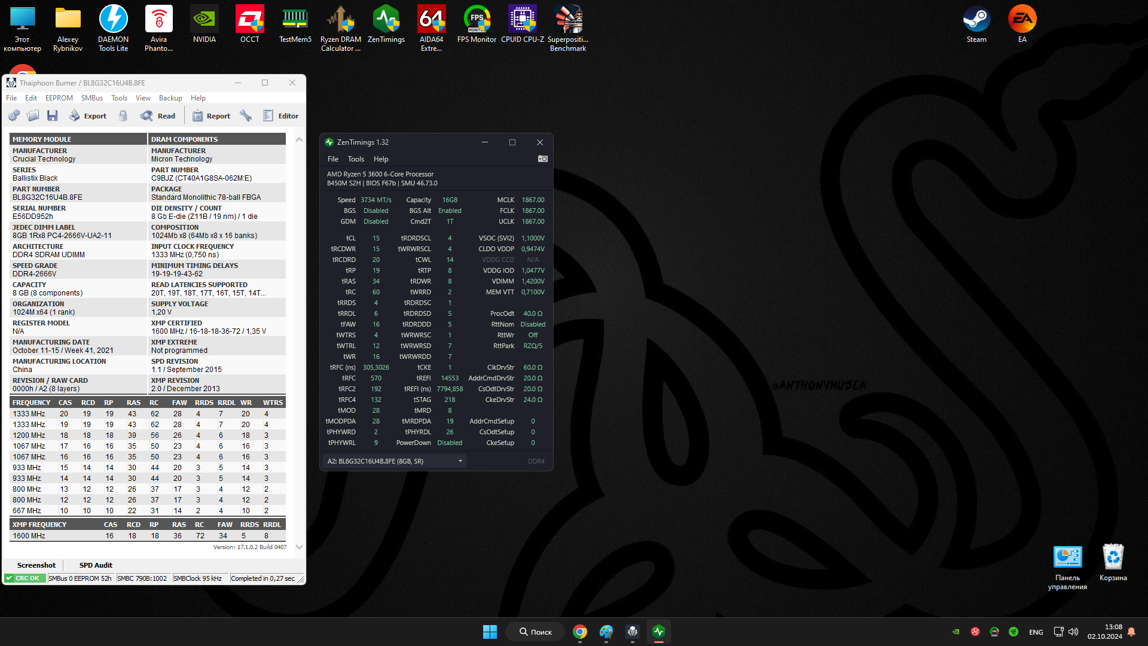Image resolution: width=1148 pixels, height=646 pixels.
Task: Click the open folder icon in Thaiphoon toolbar
Action: point(33,116)
